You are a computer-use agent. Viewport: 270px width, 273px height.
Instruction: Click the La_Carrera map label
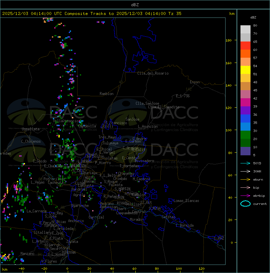37,211
